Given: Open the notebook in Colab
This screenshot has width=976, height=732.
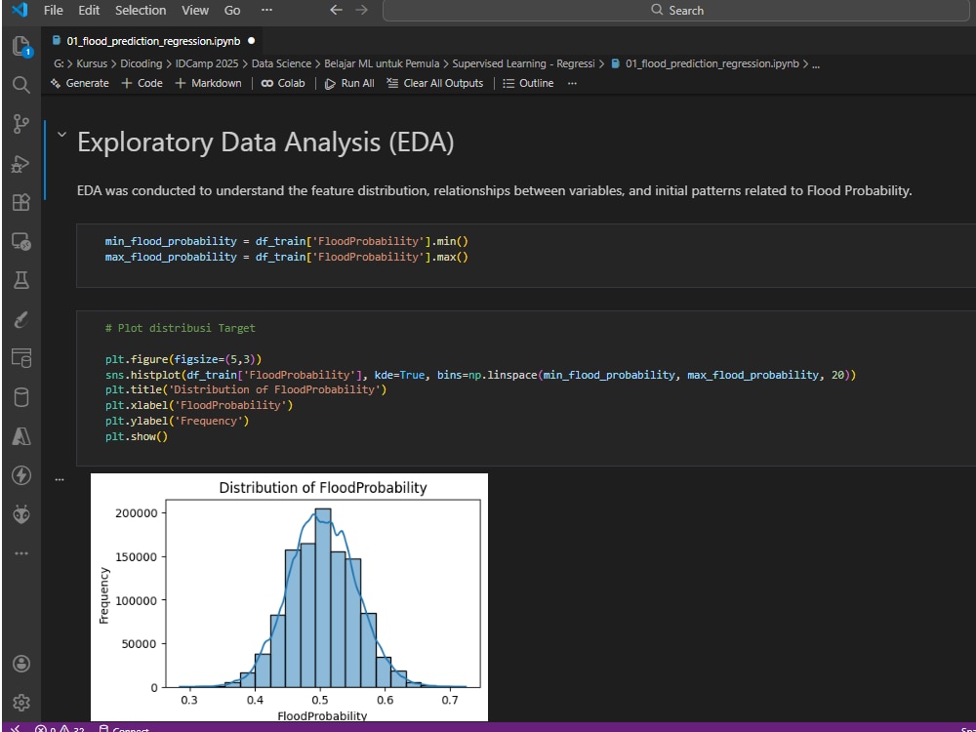Looking at the screenshot, I should coord(283,83).
